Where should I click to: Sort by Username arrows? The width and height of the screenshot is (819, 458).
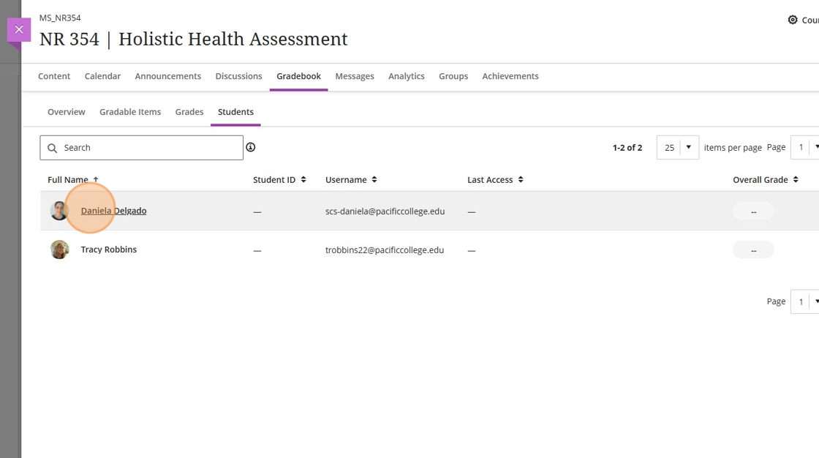click(374, 179)
